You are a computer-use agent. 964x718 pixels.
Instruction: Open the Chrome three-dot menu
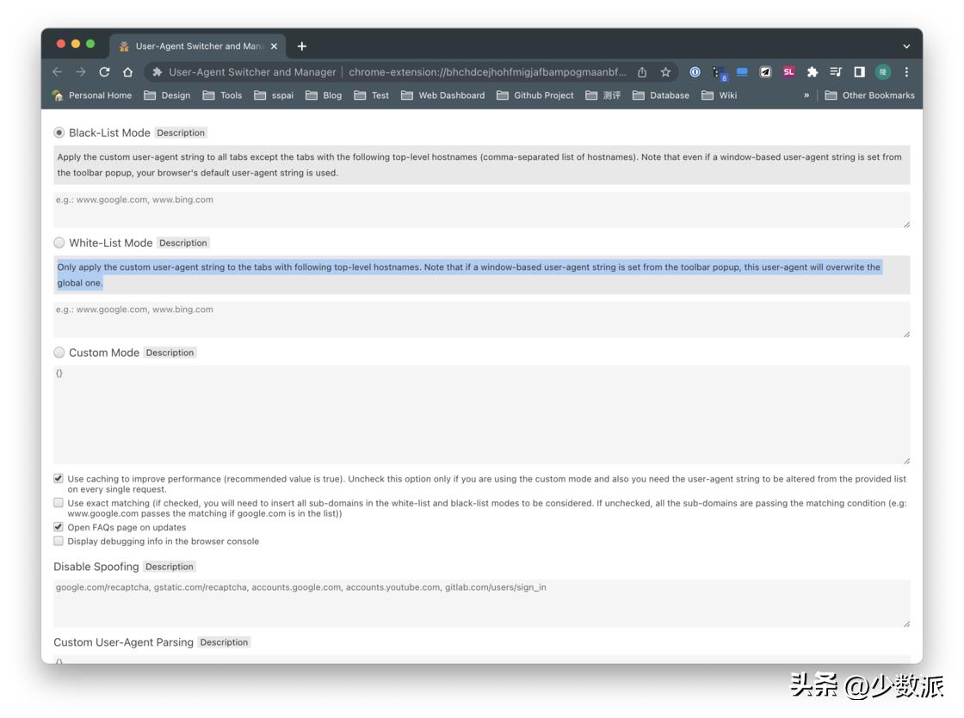pyautogui.click(x=906, y=72)
